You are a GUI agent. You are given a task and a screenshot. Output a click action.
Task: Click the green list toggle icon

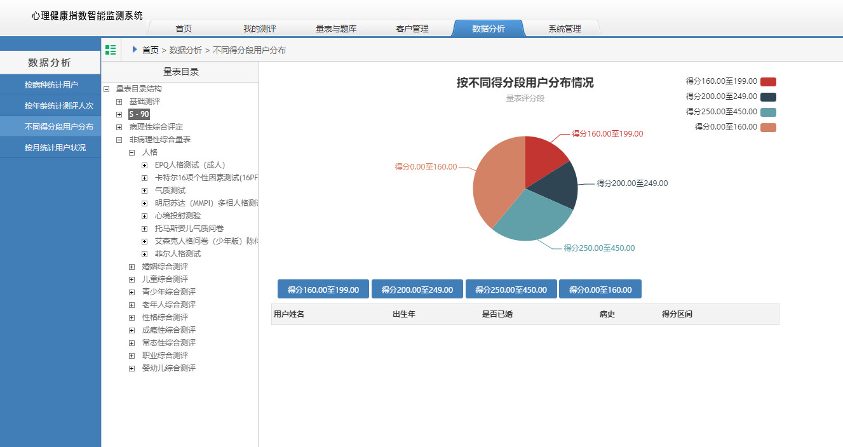click(111, 50)
